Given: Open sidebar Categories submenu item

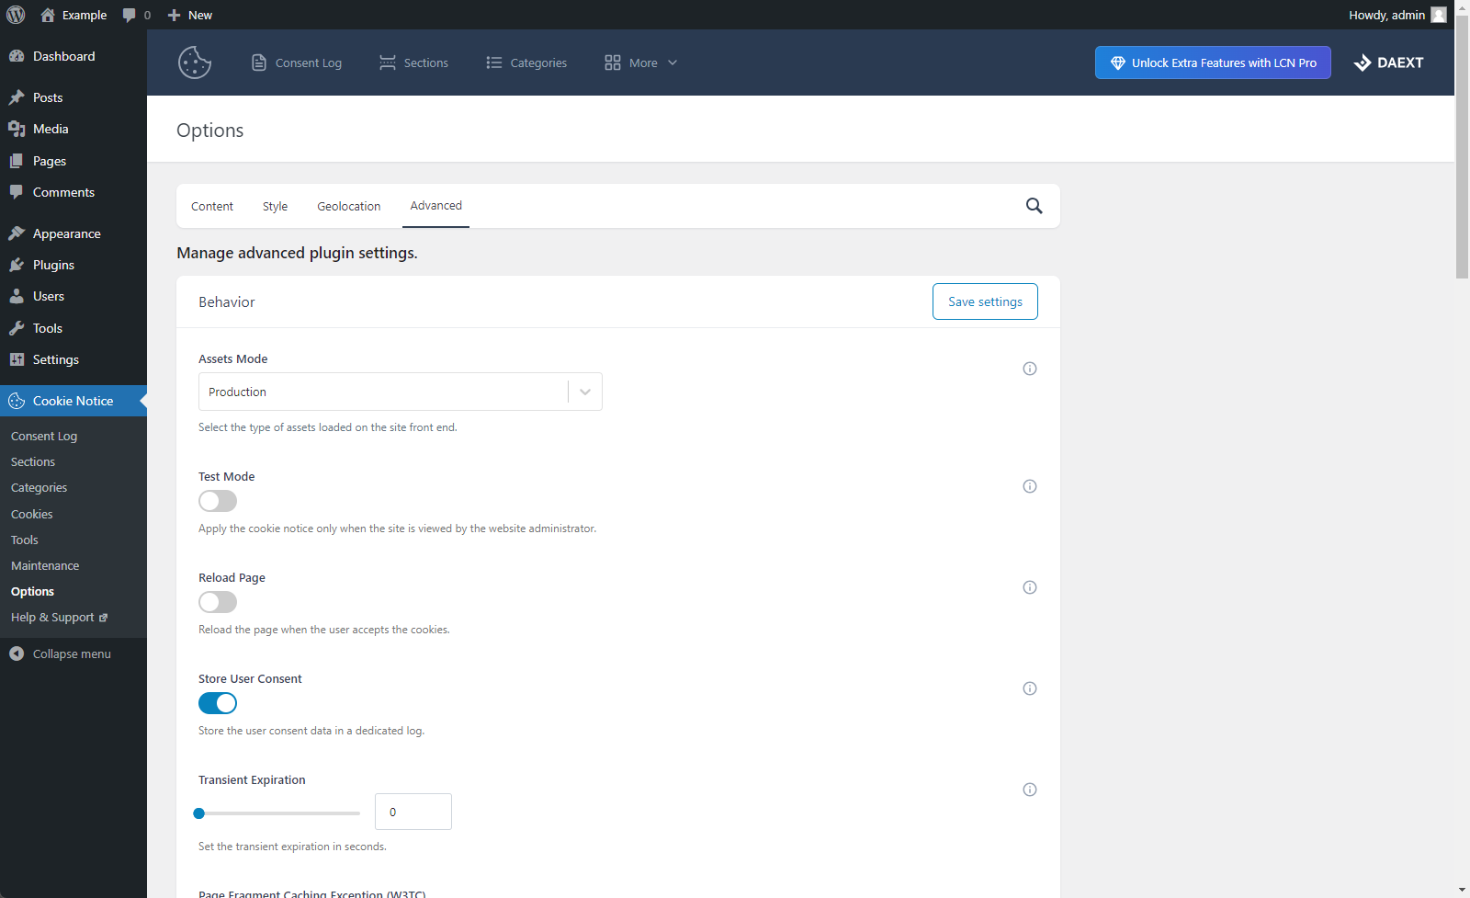Looking at the screenshot, I should tap(39, 487).
